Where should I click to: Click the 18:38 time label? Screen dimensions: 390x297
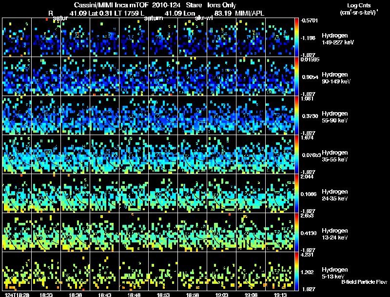[x=76, y=295]
